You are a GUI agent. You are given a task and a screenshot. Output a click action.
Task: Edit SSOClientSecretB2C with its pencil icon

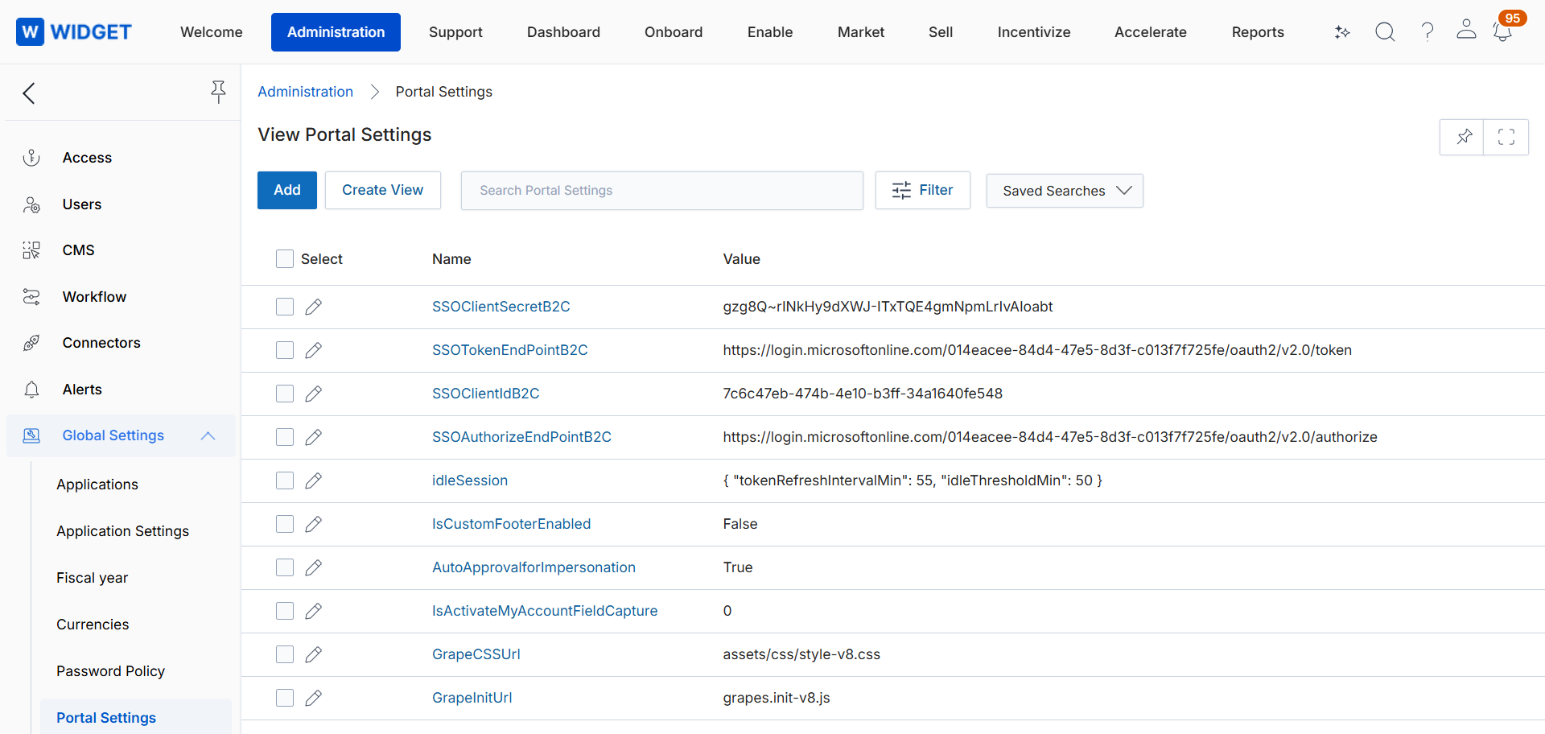314,307
